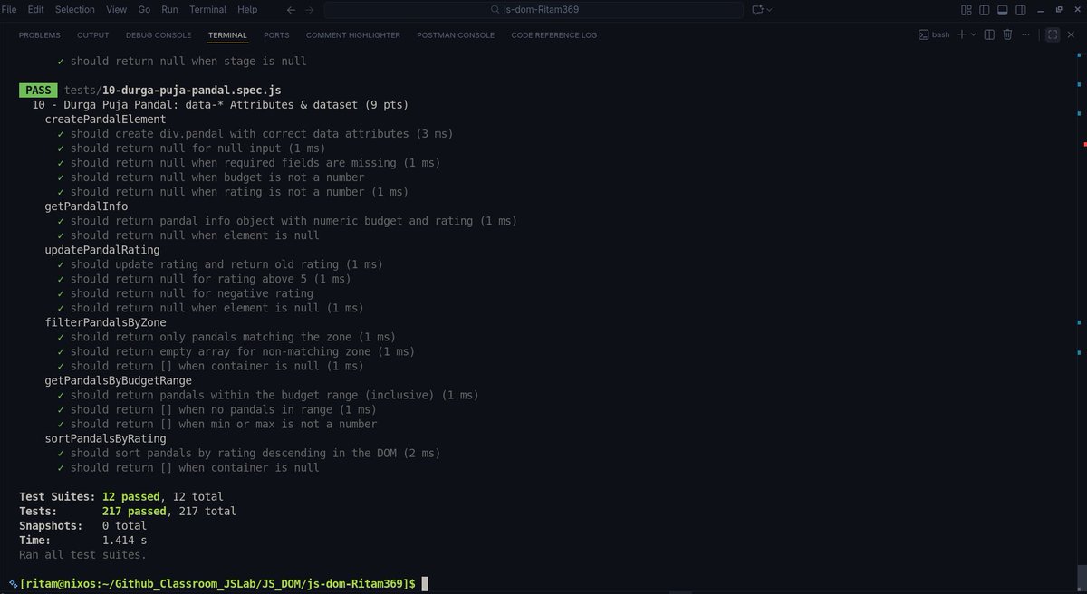Click 'createPandalElement' group heading
The width and height of the screenshot is (1087, 594).
(105, 120)
